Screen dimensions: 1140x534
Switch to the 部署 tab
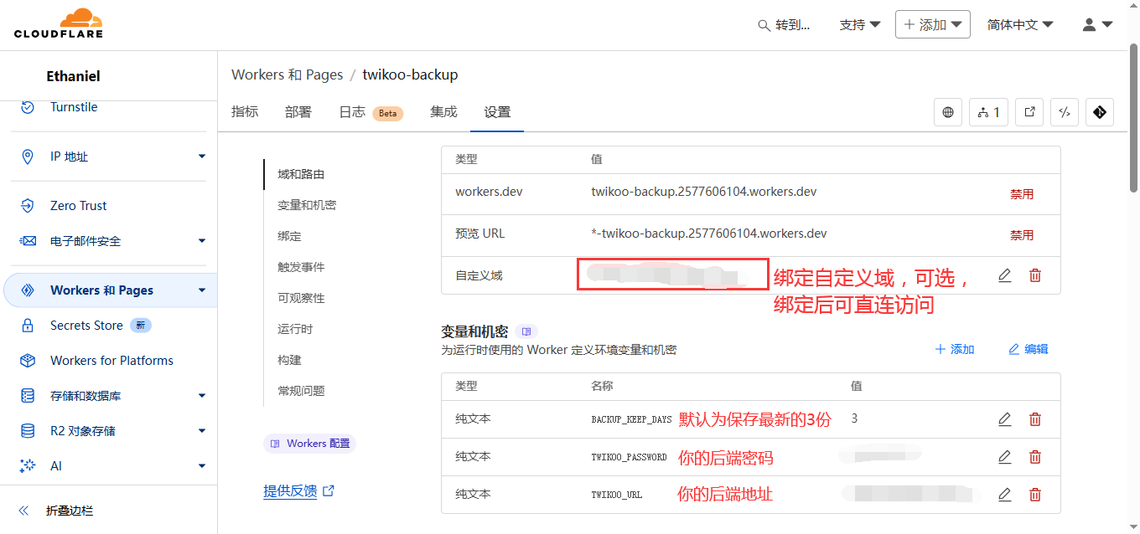tap(298, 112)
